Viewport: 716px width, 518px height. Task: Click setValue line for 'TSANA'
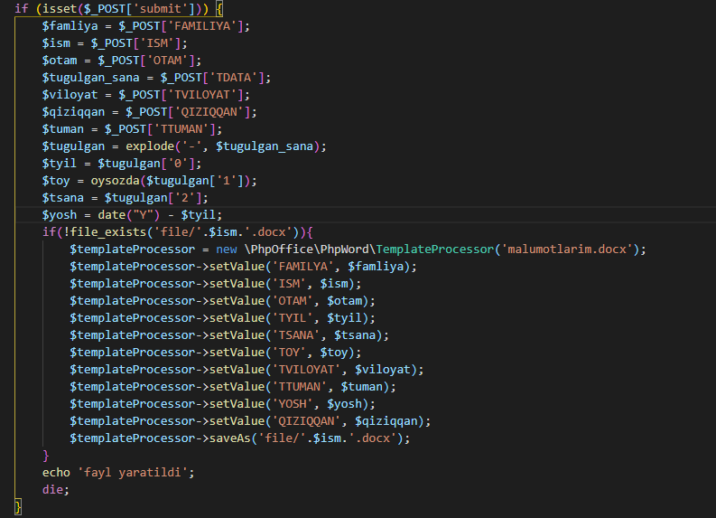pos(228,335)
